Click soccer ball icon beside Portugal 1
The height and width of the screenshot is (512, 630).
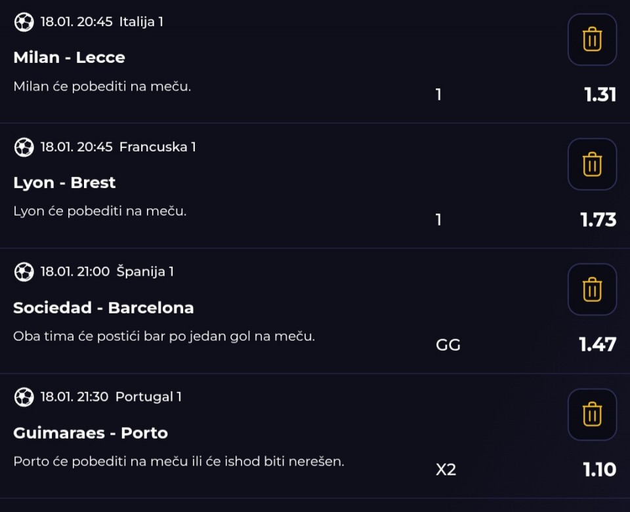pyautogui.click(x=24, y=397)
